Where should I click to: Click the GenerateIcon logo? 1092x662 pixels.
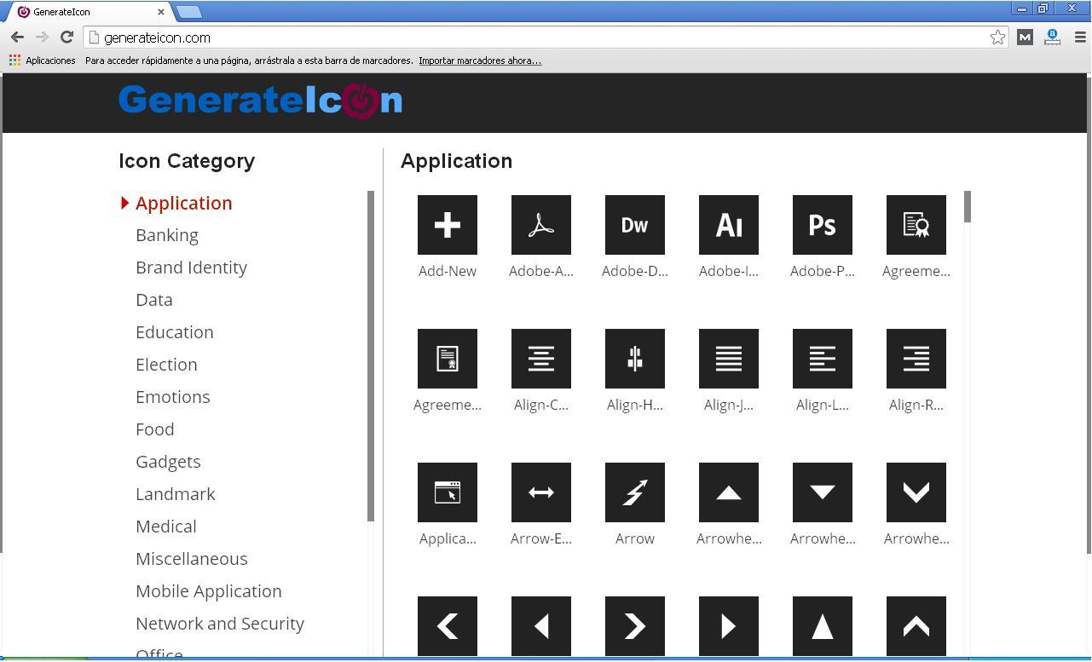click(x=260, y=101)
